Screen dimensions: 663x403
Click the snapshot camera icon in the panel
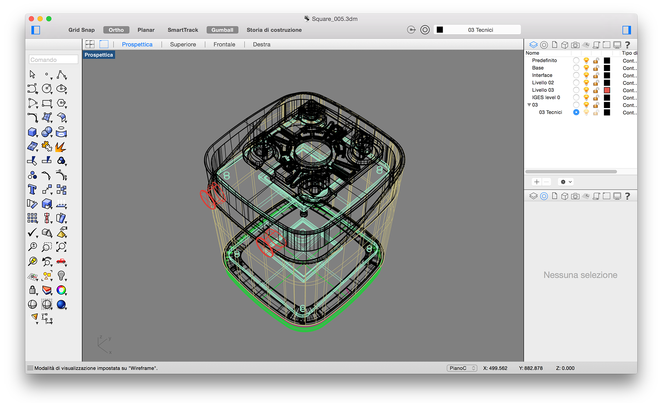click(x=575, y=45)
